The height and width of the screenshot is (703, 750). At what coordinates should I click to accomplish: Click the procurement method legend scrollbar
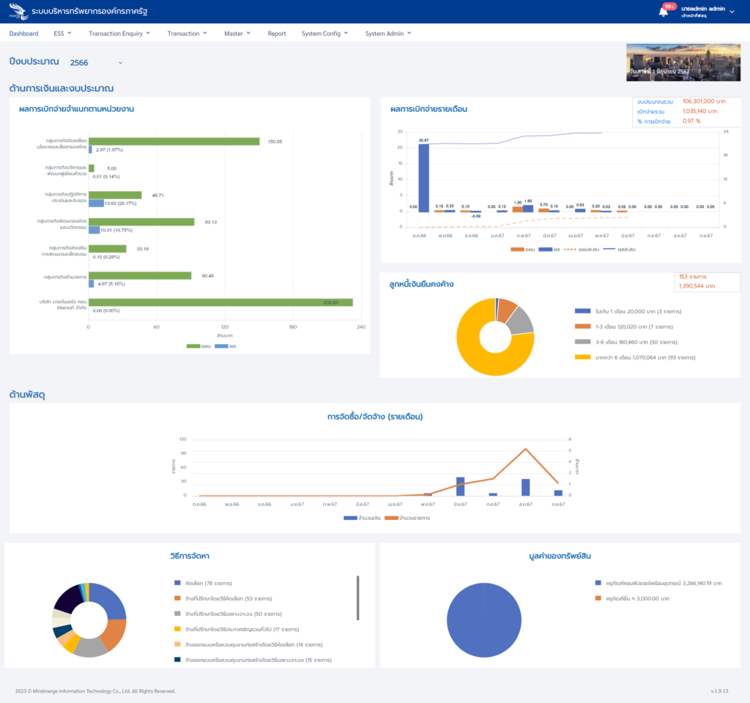[357, 597]
